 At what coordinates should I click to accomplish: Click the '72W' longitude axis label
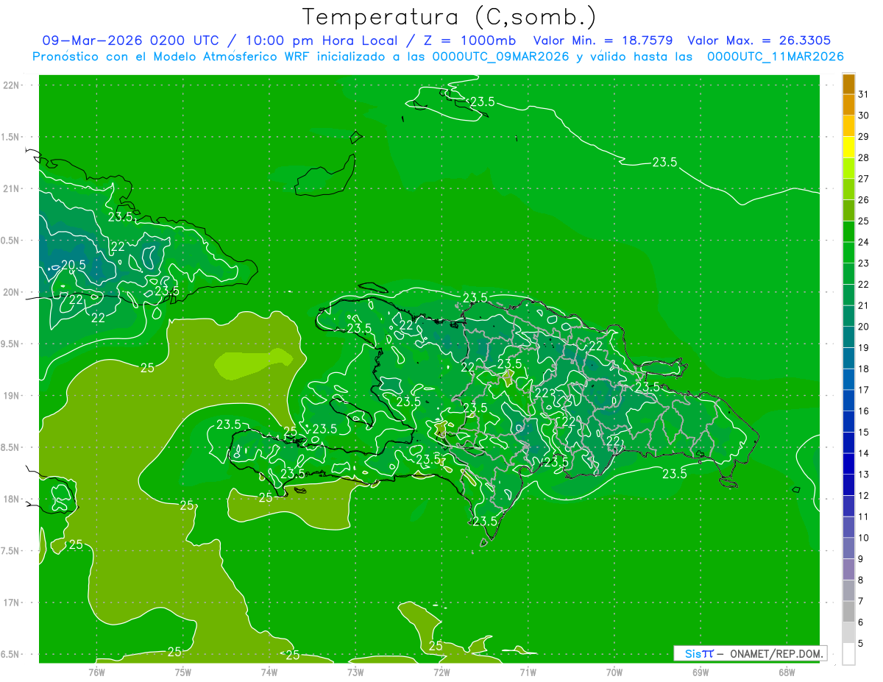pos(441,672)
